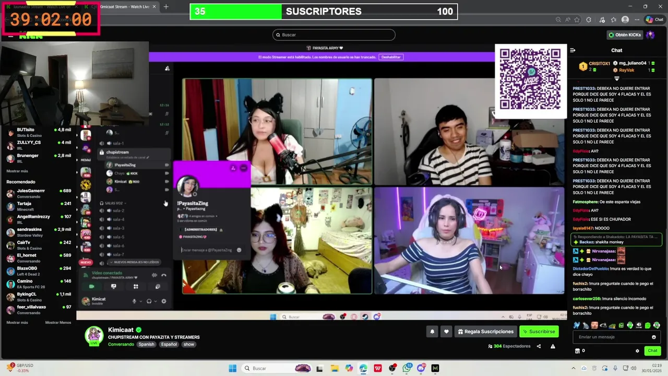The width and height of the screenshot is (668, 376).
Task: Open File Explorer from taskbar
Action: pos(335,368)
